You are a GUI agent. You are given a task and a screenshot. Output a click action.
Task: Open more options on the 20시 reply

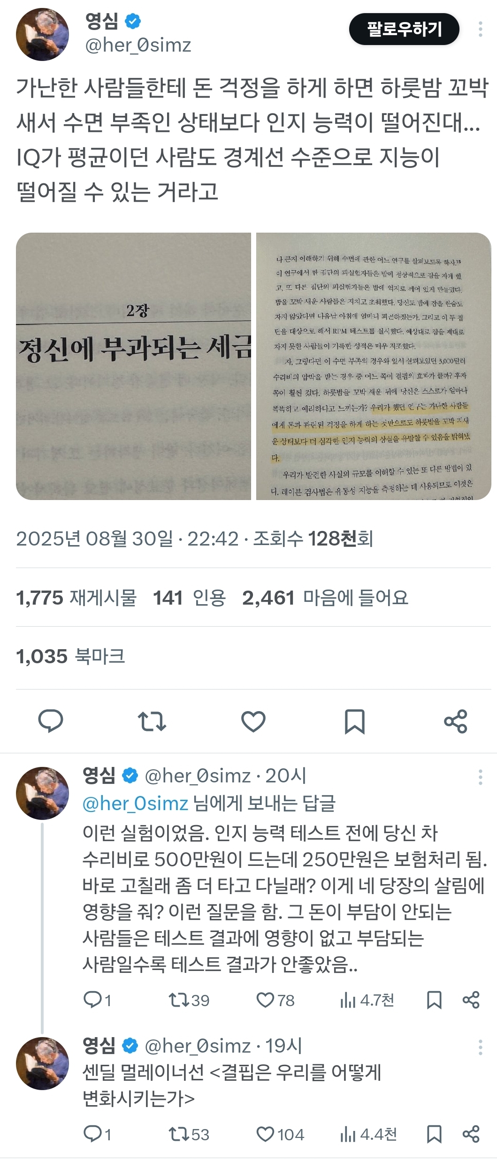point(480,777)
